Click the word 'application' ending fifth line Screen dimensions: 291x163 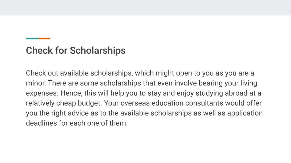245,113
